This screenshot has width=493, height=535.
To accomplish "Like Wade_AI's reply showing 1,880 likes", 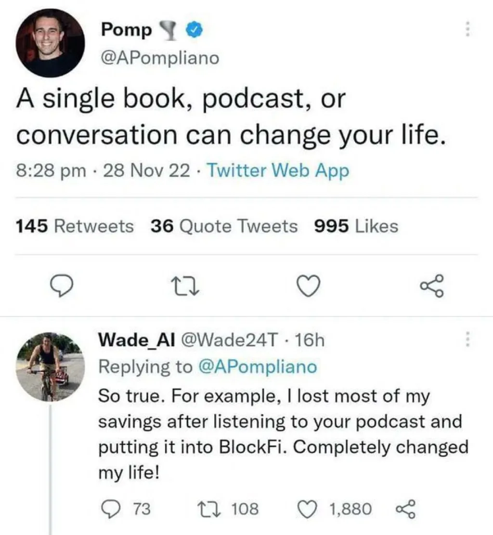I will [308, 509].
